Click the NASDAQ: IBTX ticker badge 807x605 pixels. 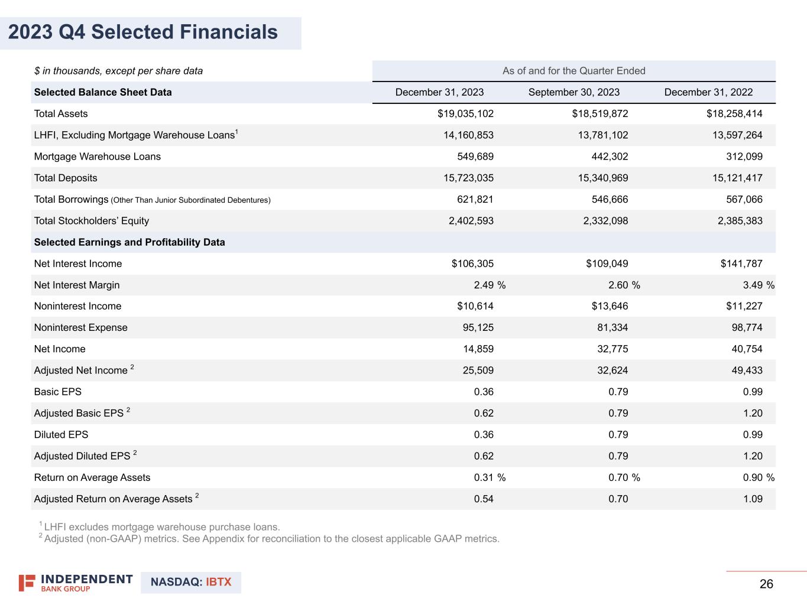click(x=191, y=583)
